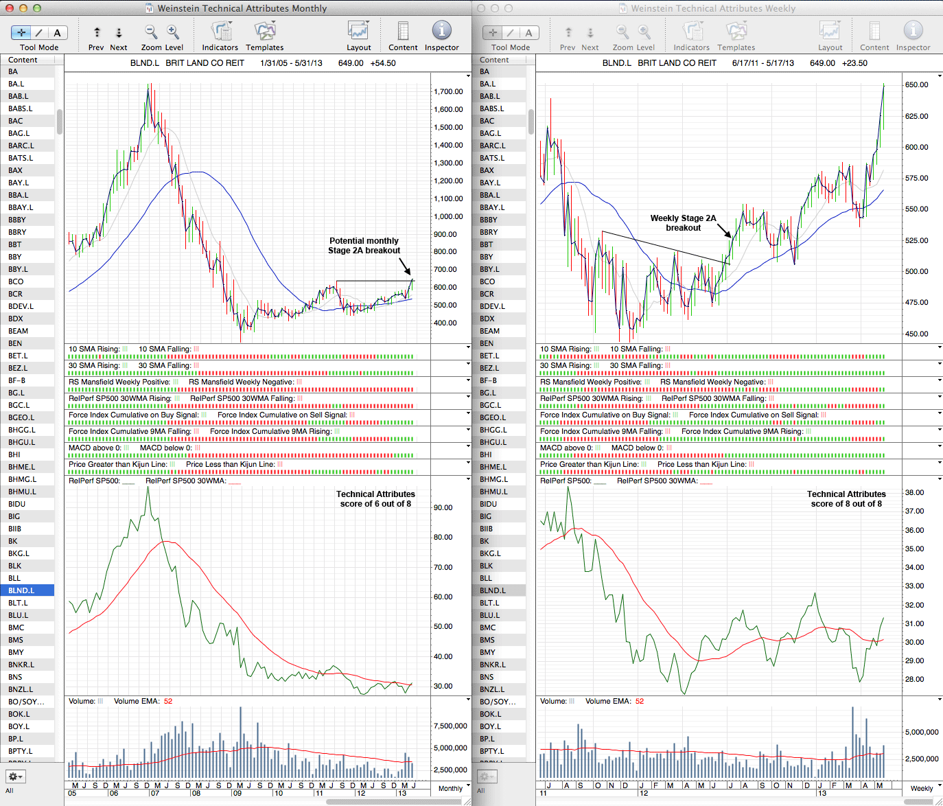The height and width of the screenshot is (806, 943).
Task: Open price chart panel arrow in Monthly window
Action: (x=468, y=75)
